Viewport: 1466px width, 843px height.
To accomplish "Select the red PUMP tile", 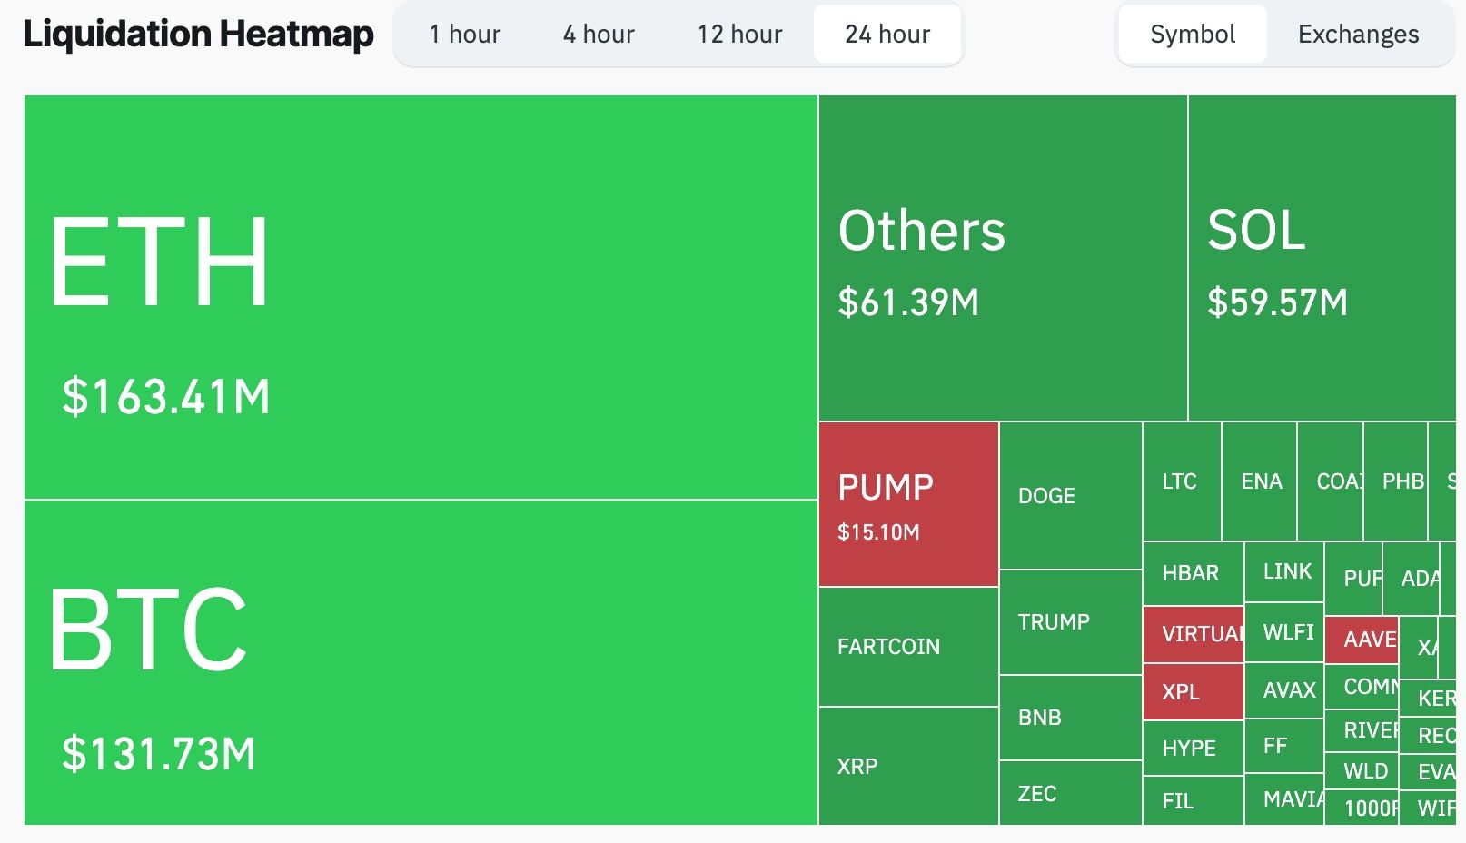I will (906, 504).
